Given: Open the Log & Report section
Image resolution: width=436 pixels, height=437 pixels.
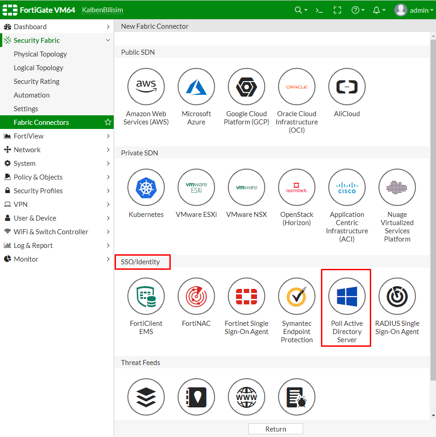Looking at the screenshot, I should pos(57,245).
